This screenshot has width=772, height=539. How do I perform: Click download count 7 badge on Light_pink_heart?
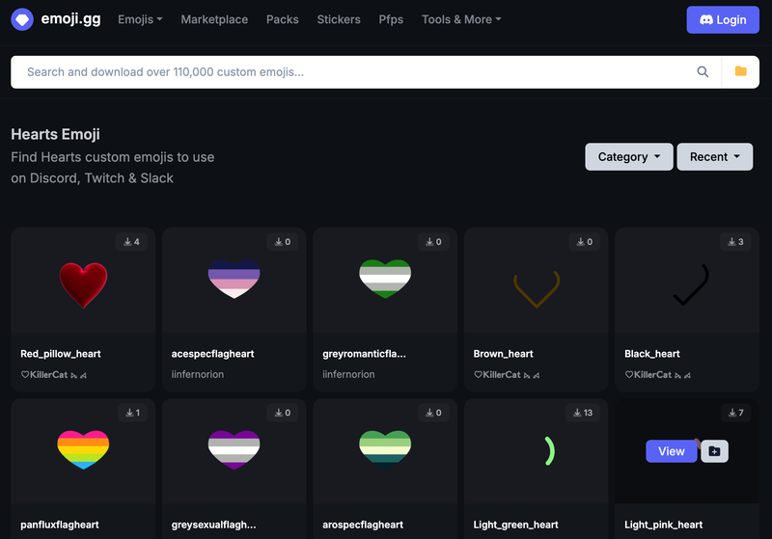tap(736, 413)
